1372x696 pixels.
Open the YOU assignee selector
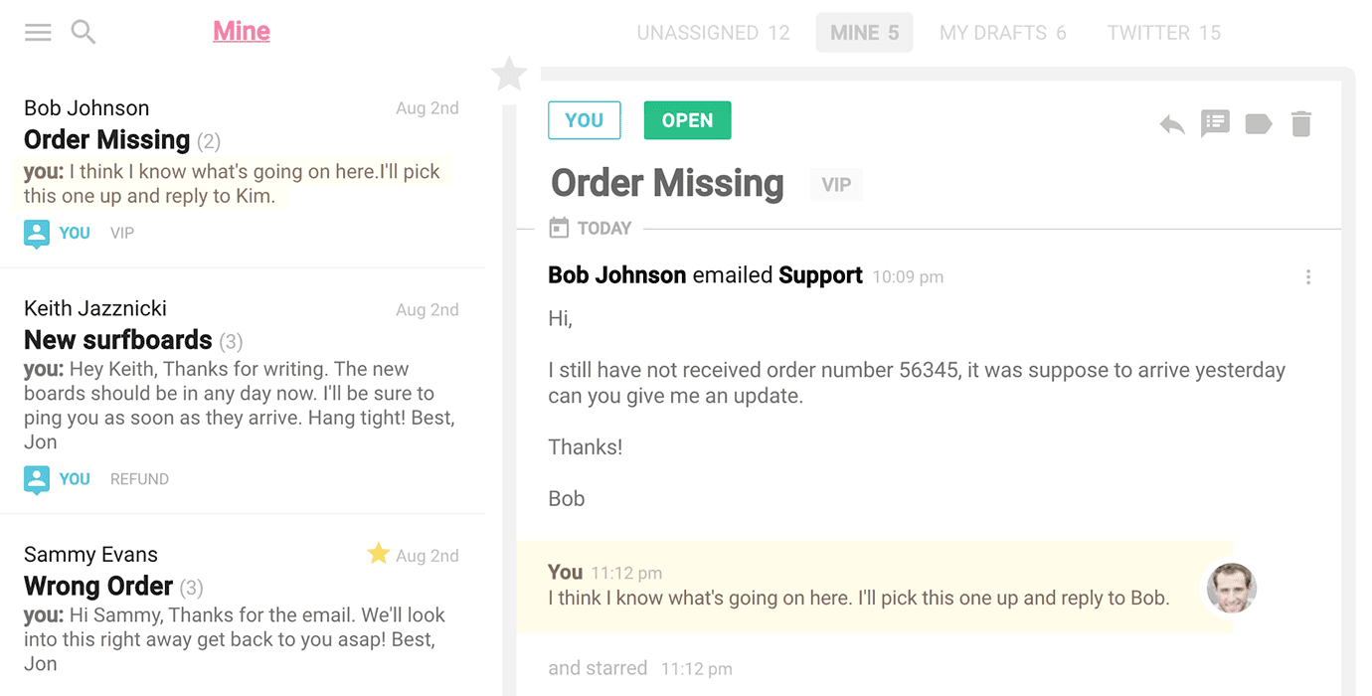(x=584, y=120)
